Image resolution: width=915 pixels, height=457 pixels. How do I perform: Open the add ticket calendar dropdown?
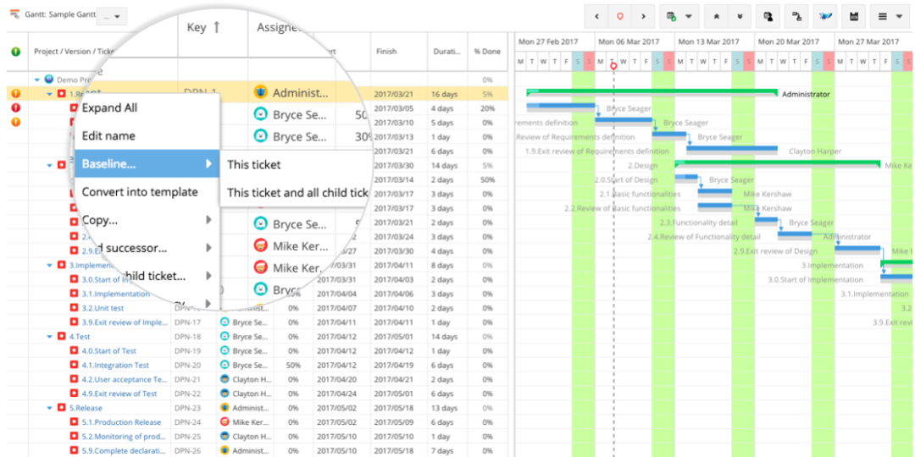(679, 16)
